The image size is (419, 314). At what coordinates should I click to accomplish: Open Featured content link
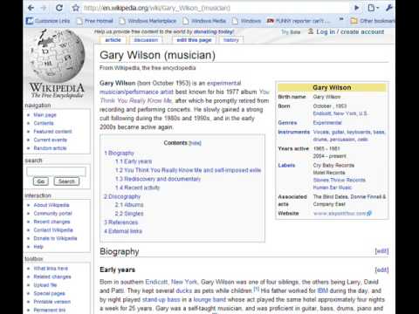(52, 132)
